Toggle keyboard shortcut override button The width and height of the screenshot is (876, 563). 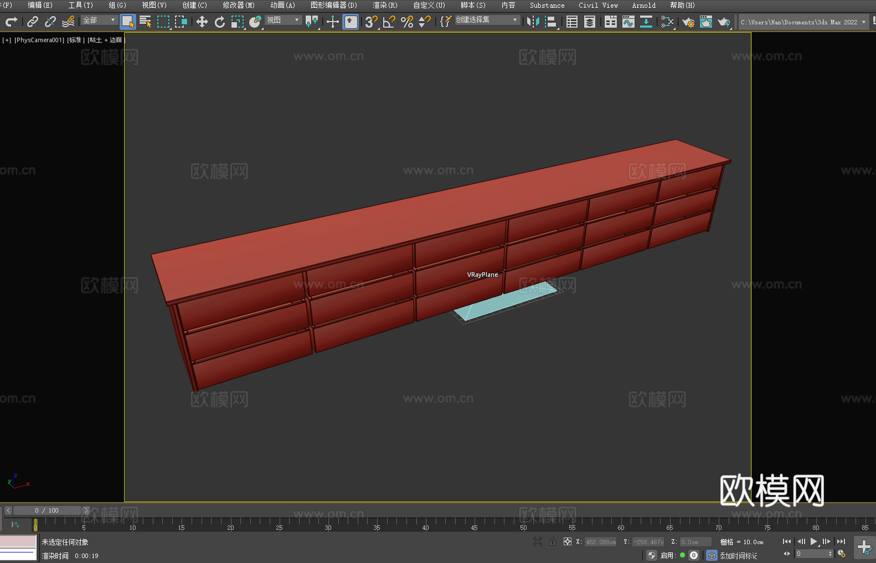click(x=351, y=22)
